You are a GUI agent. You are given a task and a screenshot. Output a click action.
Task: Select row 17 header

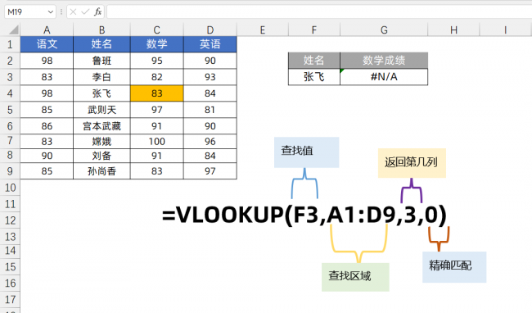coord(10,299)
